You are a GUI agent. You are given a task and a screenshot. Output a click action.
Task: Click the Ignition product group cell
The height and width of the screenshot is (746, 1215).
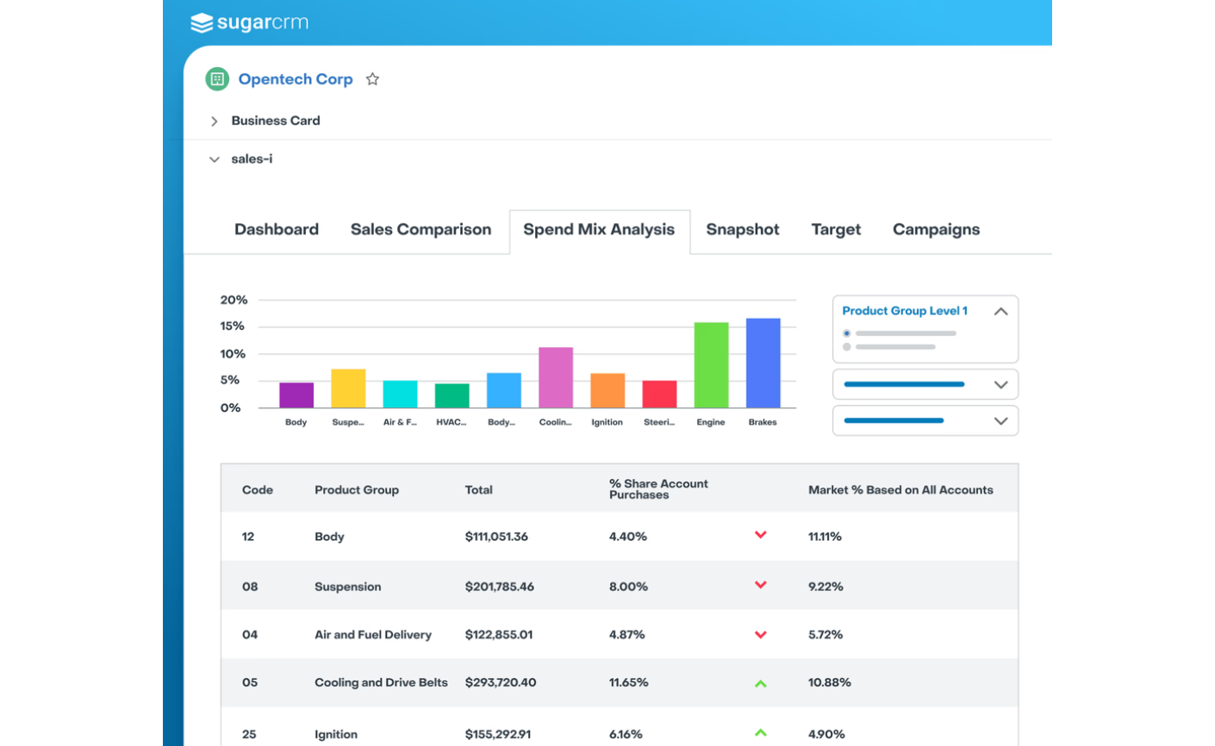click(x=336, y=735)
